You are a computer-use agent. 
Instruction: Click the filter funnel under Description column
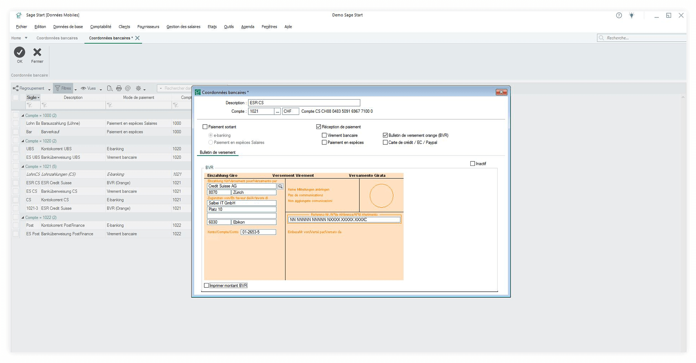pos(44,105)
